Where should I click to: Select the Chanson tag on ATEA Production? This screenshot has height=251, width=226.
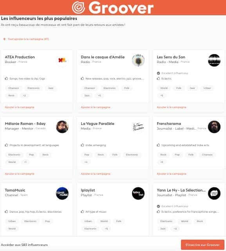(14, 88)
